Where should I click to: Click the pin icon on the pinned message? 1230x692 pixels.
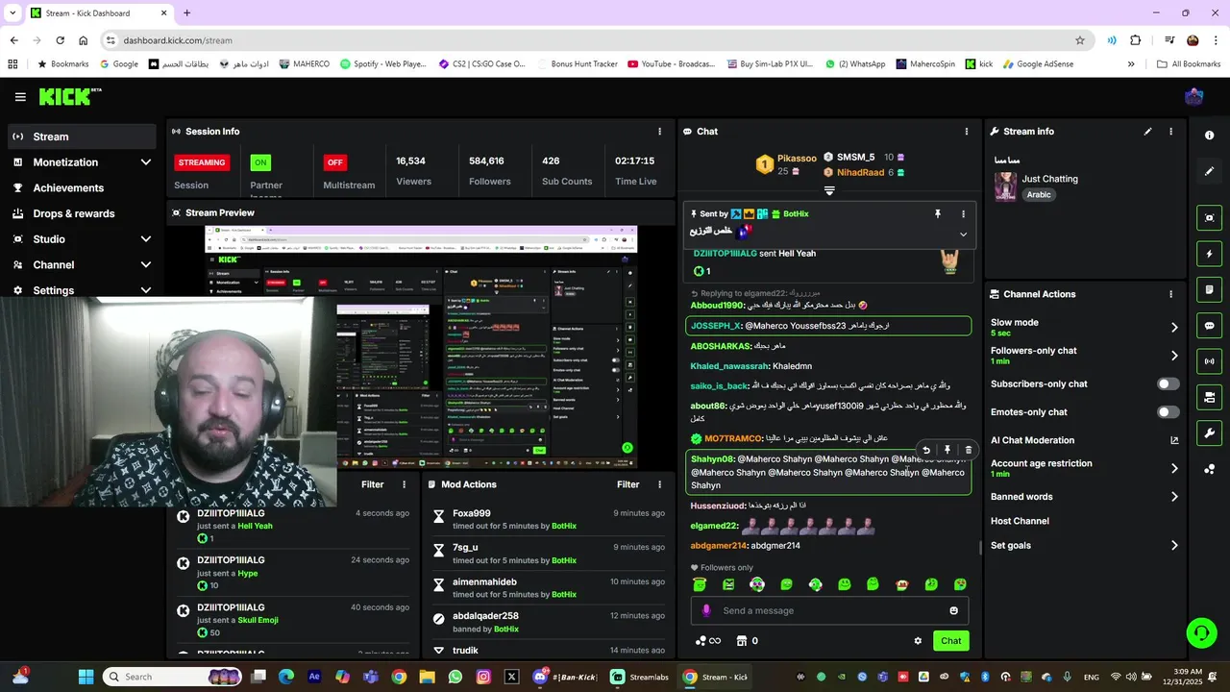click(x=938, y=214)
